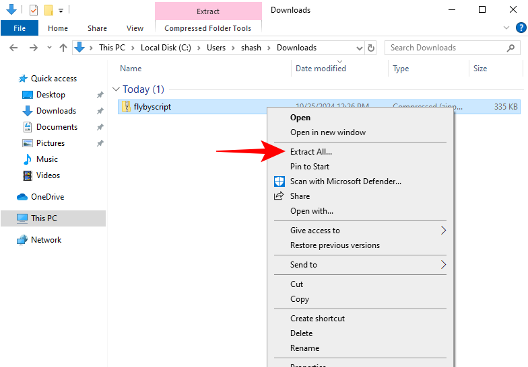Choose Extract All from context menu
Image resolution: width=528 pixels, height=367 pixels.
pos(310,152)
